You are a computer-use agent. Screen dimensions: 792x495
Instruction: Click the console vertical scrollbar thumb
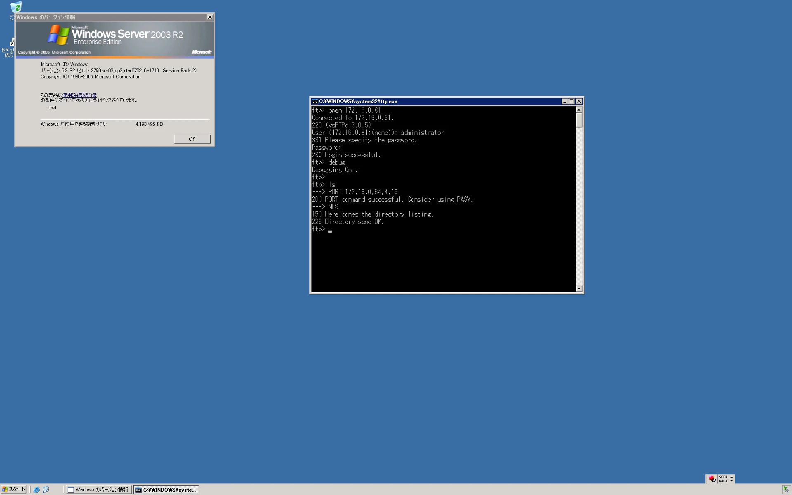[579, 120]
